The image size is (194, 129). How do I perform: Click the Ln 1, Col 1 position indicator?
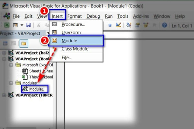coord(182,26)
